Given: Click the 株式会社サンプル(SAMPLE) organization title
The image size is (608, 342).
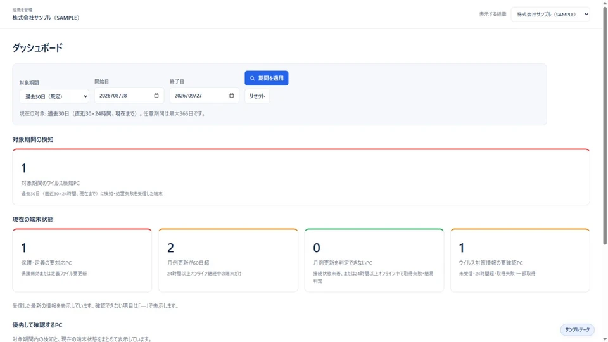Looking at the screenshot, I should 46,18.
